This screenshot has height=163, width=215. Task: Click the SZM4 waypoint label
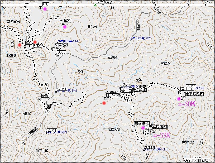point(191,86)
